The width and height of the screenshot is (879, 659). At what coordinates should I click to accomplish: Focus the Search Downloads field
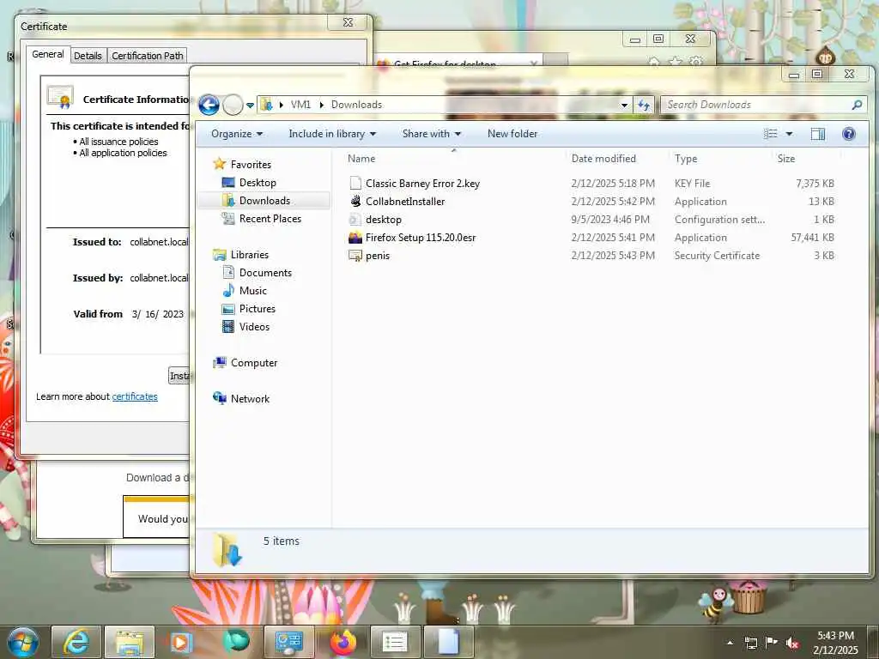tap(757, 105)
